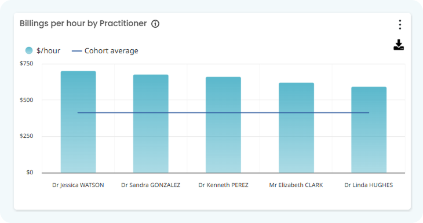Click the Dr Jessica WATSON axis label
This screenshot has width=423, height=223.
tap(78, 185)
